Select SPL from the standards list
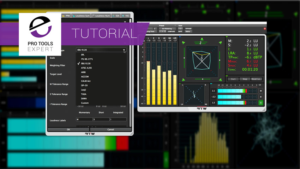 [x=83, y=54]
